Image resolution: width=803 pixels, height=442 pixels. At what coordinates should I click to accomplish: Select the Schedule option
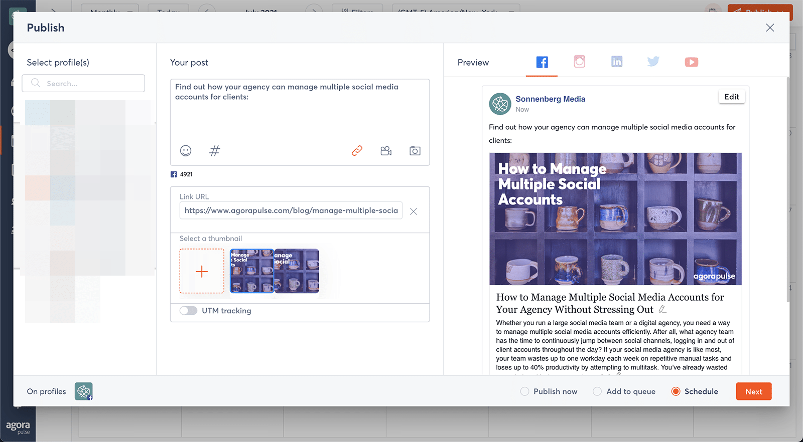[x=695, y=391]
